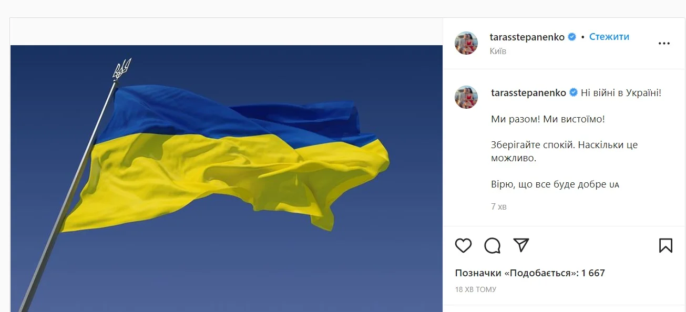Viewport: 686px width, 312px height.
Task: Click the Ukrainian flag photo
Action: click(x=227, y=179)
